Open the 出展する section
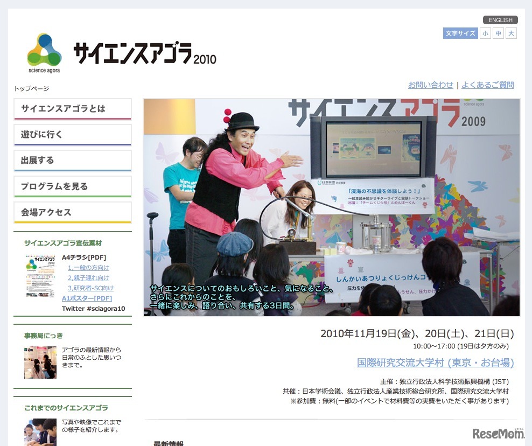This screenshot has width=532, height=446. point(73,160)
